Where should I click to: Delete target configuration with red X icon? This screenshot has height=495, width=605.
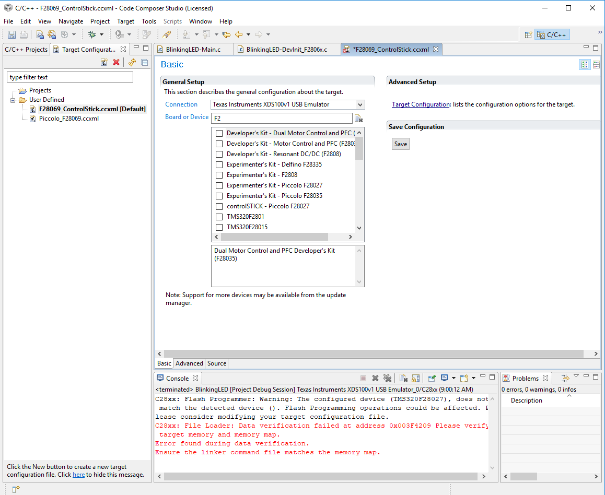point(116,62)
